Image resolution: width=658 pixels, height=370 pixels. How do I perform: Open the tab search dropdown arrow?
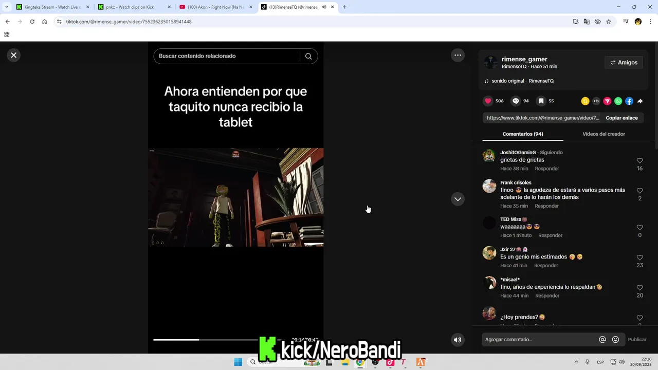click(7, 7)
